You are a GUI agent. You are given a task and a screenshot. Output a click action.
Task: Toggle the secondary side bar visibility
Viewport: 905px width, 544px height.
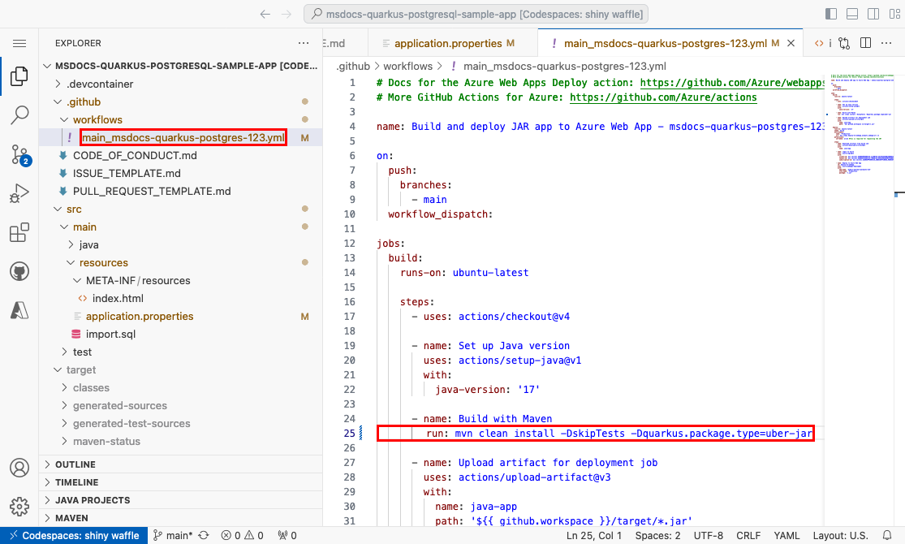873,14
